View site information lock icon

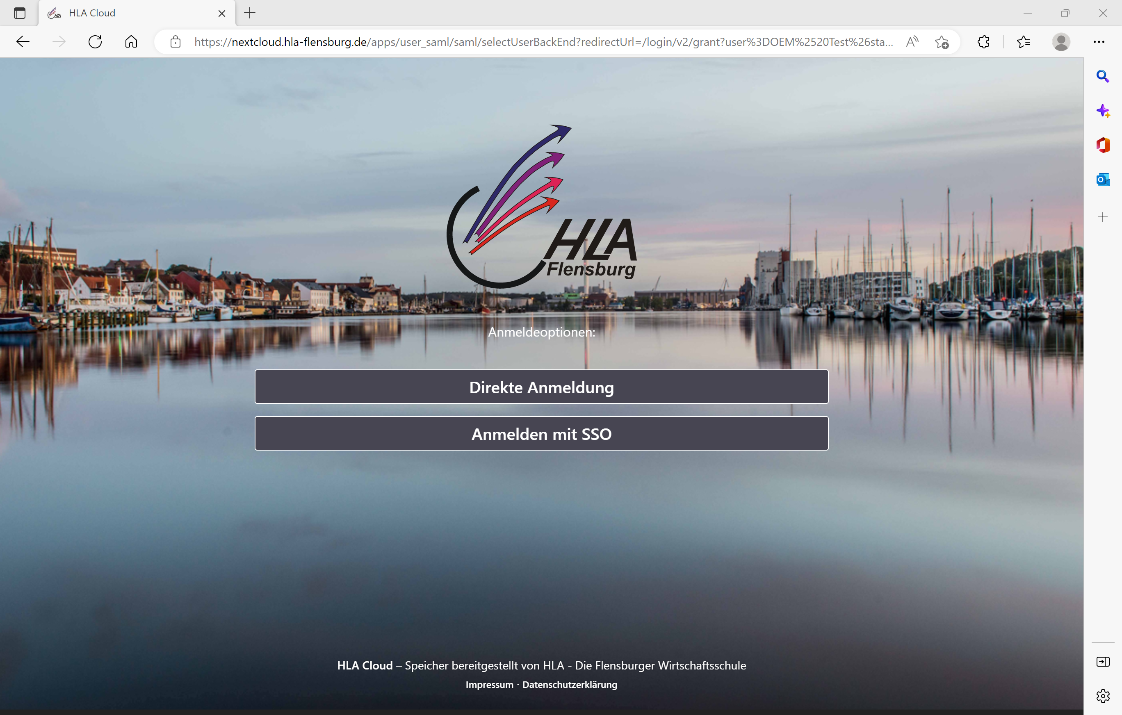pos(175,42)
